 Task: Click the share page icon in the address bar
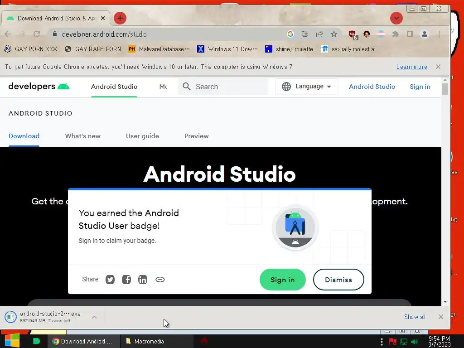click(319, 34)
